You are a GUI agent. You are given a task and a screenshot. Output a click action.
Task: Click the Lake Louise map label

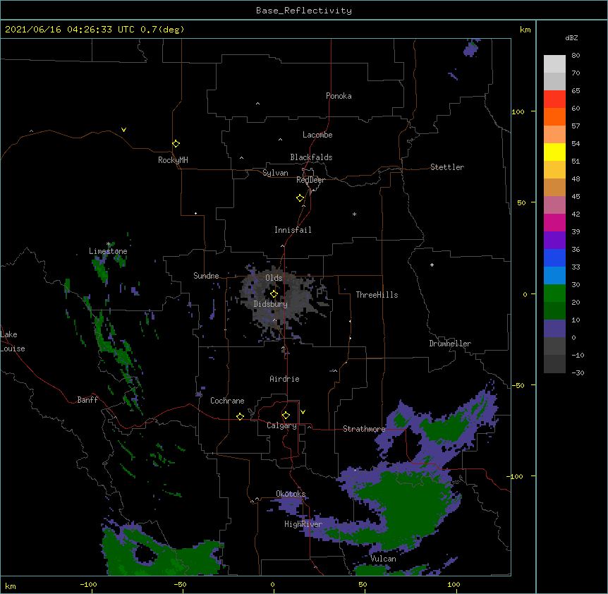13,341
